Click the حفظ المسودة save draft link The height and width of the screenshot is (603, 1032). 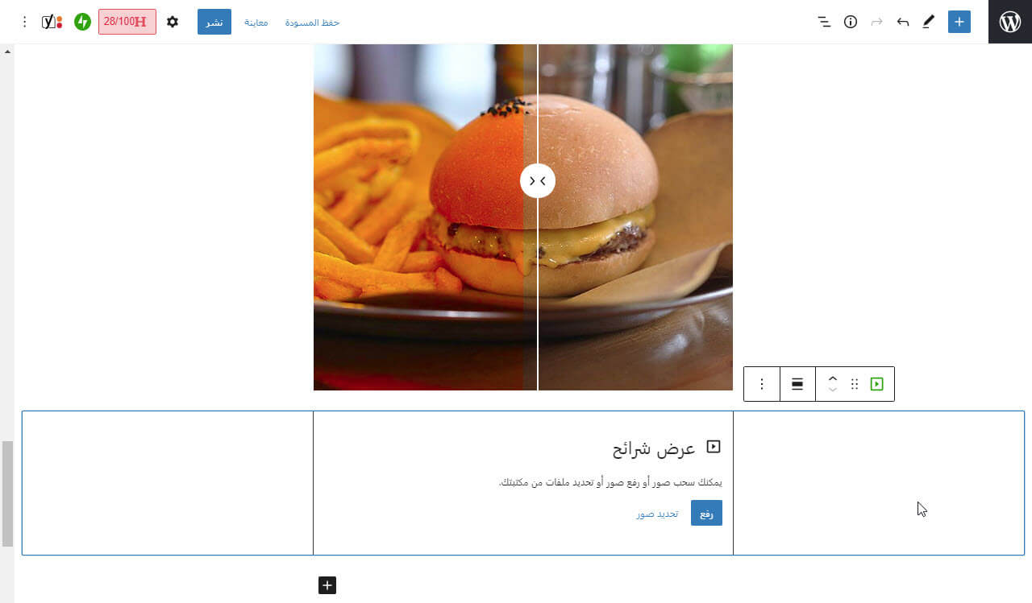pos(313,23)
